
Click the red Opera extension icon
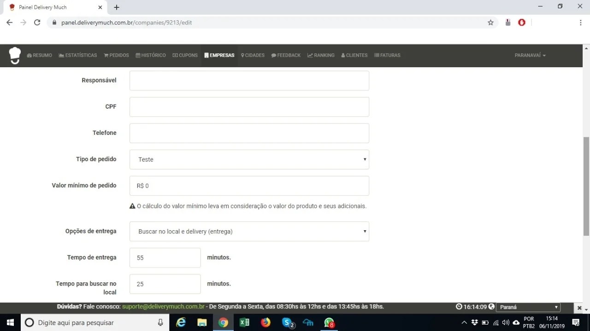pos(522,22)
